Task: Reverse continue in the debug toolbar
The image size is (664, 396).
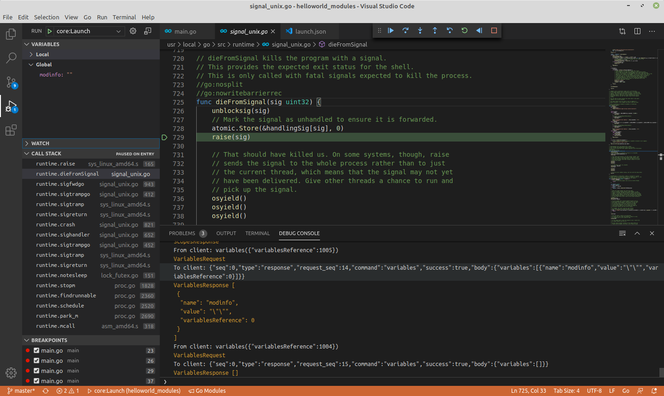Action: point(479,30)
